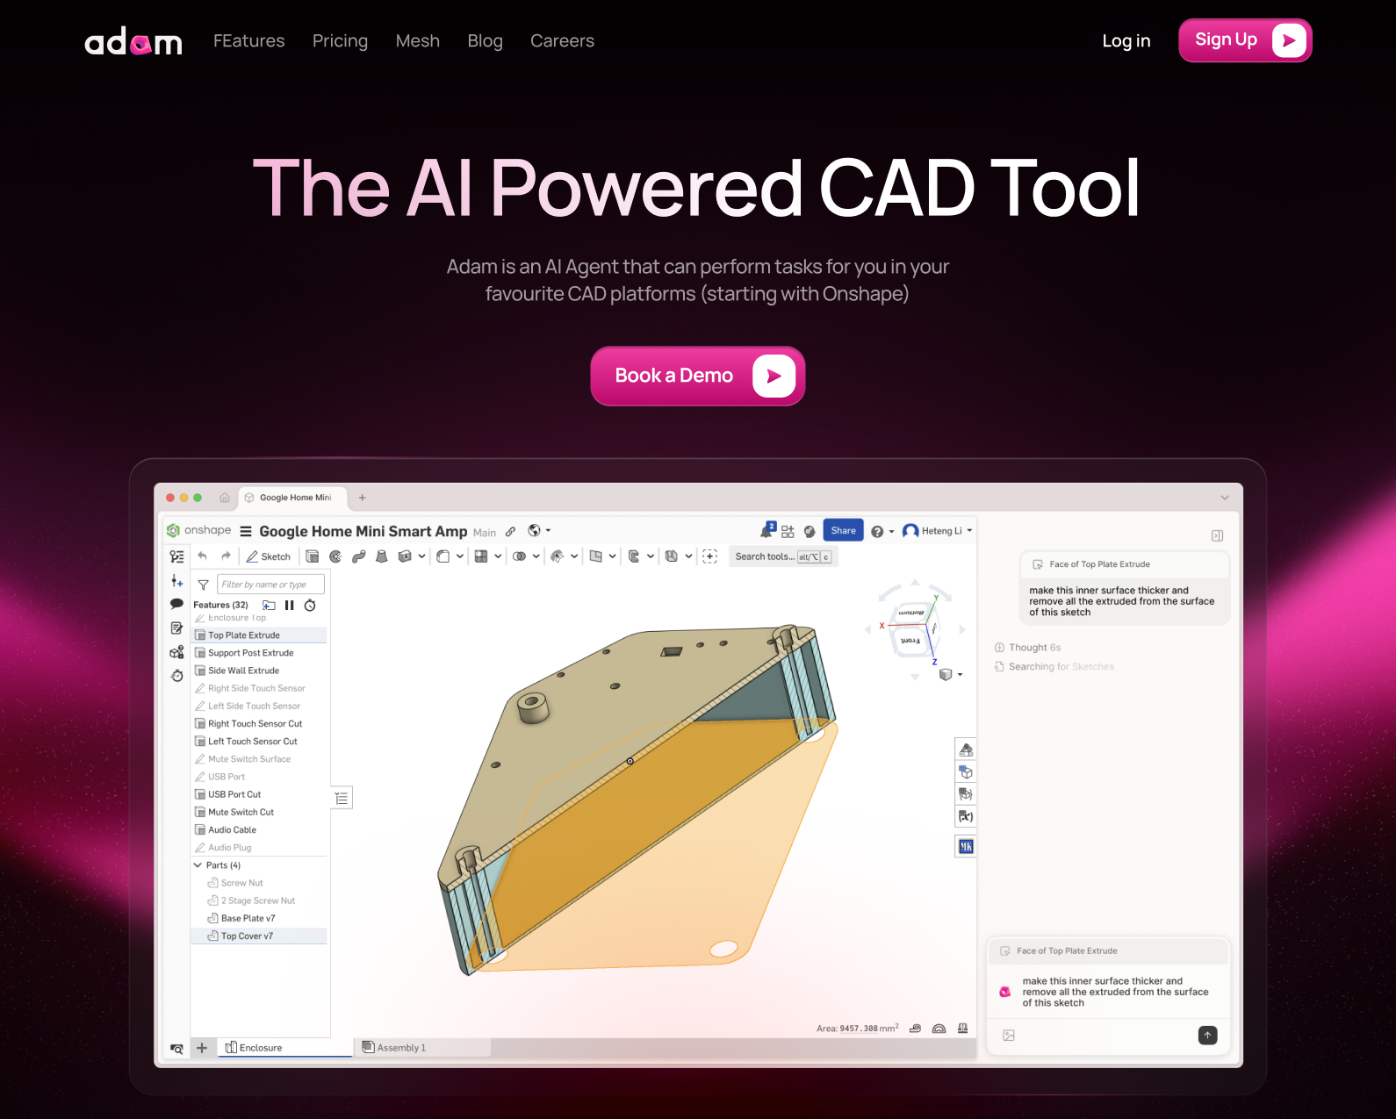Click the document link icon beside Main
The image size is (1396, 1119).
(x=510, y=531)
